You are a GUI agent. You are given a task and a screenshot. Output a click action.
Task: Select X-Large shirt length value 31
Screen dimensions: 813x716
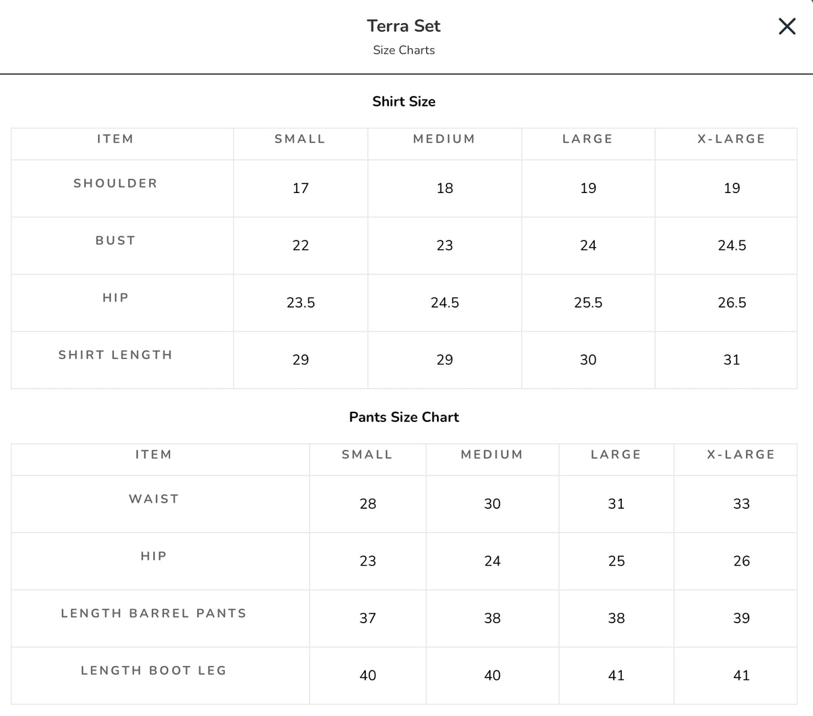(732, 360)
